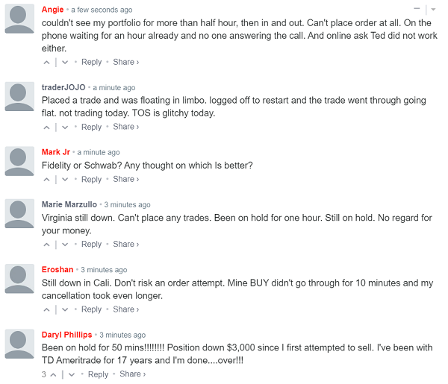Reply to Eroshan's comment
The width and height of the screenshot is (448, 384).
(91, 309)
